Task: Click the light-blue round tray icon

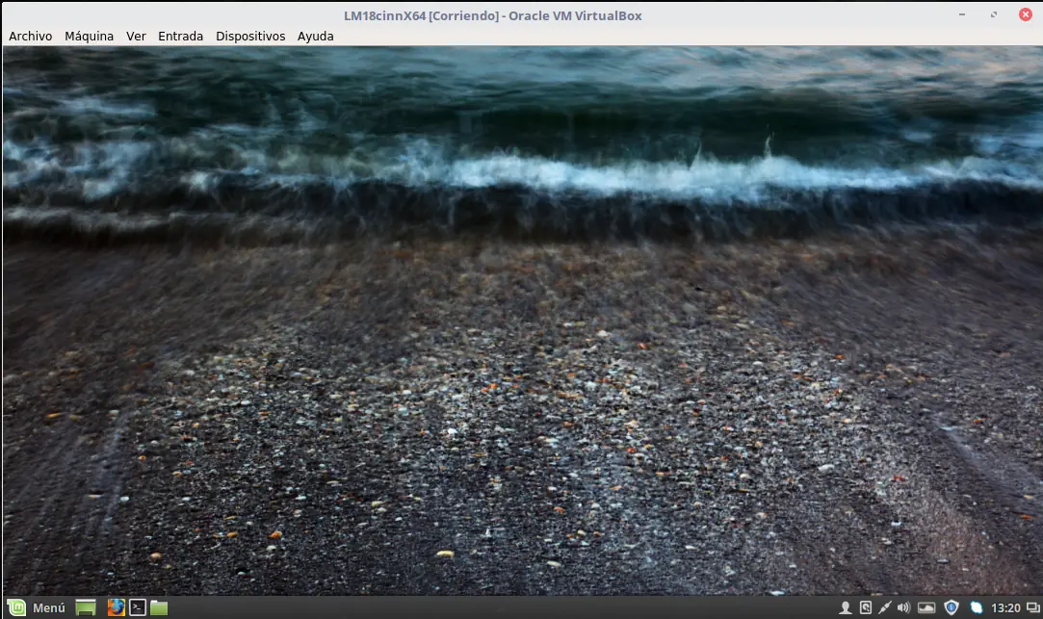Action: pos(976,607)
